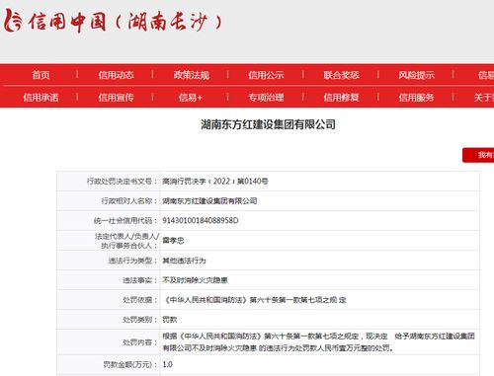Select the 处罚内容 paragraph text

tap(318, 342)
